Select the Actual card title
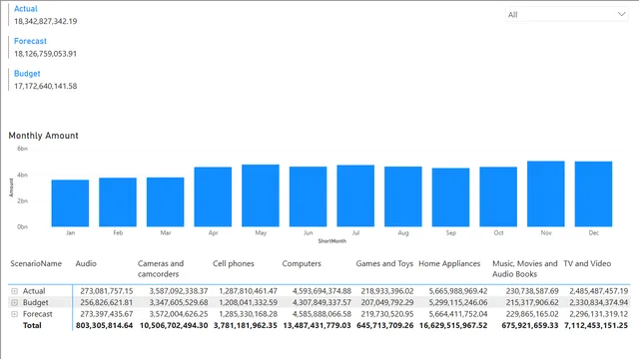The width and height of the screenshot is (639, 359). tap(26, 9)
